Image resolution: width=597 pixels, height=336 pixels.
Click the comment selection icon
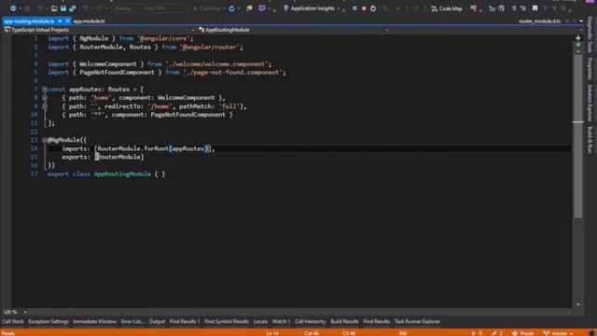point(514,8)
